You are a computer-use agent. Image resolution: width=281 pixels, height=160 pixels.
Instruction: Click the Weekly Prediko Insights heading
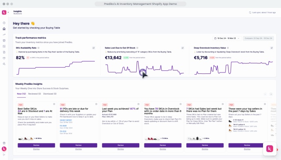[x=29, y=84]
